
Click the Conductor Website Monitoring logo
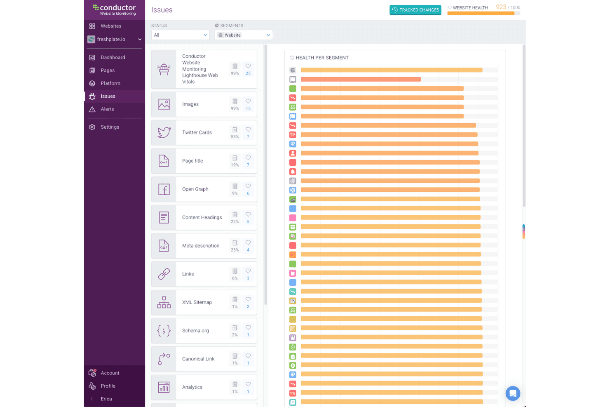click(115, 10)
